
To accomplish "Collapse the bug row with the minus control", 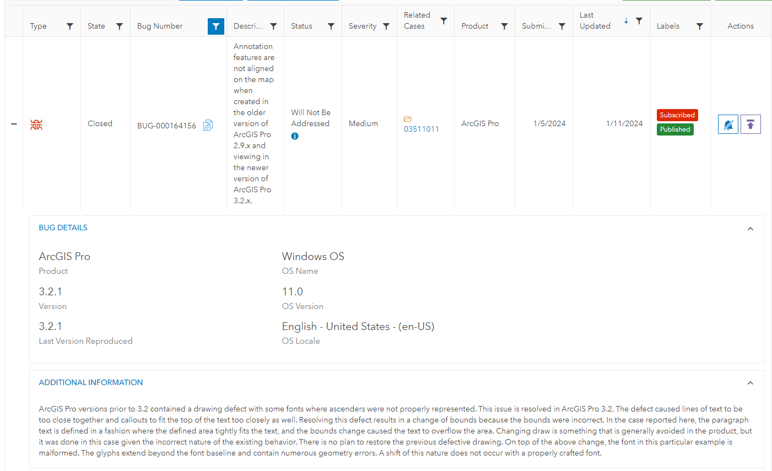I will click(14, 124).
